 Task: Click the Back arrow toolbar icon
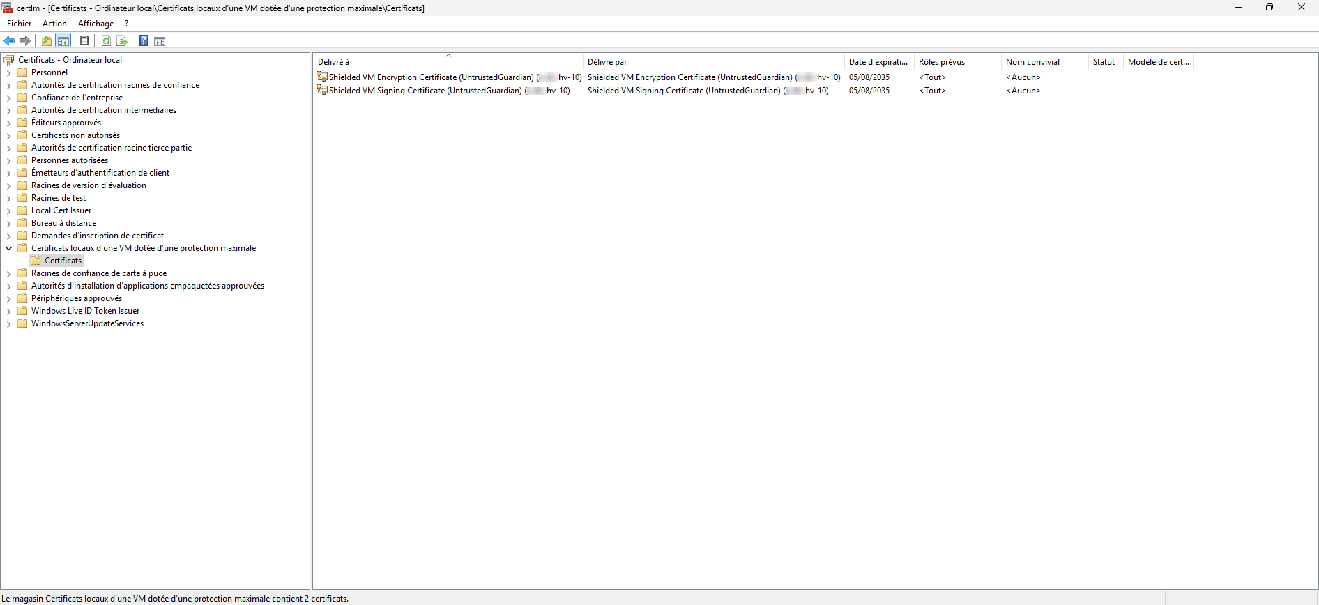(9, 41)
